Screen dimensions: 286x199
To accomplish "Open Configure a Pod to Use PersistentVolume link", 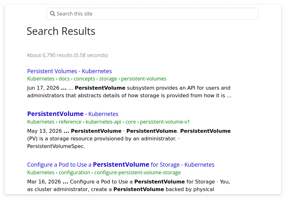I will (x=121, y=164).
